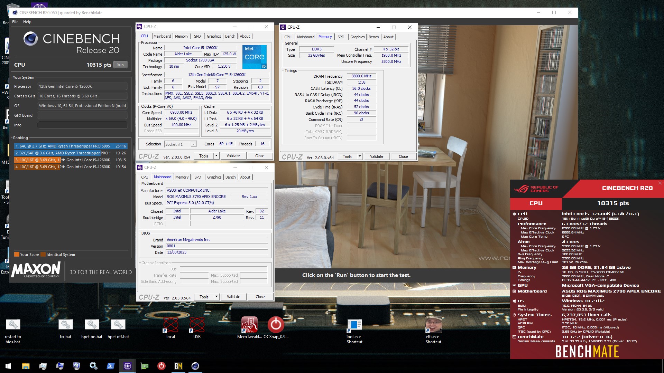Click Close in the CPU-Z Mainboard window
664x373 pixels.
[x=260, y=297]
